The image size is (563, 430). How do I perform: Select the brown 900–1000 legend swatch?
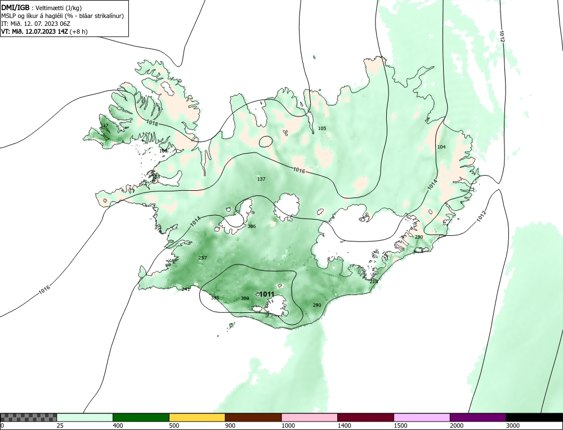coord(253,417)
